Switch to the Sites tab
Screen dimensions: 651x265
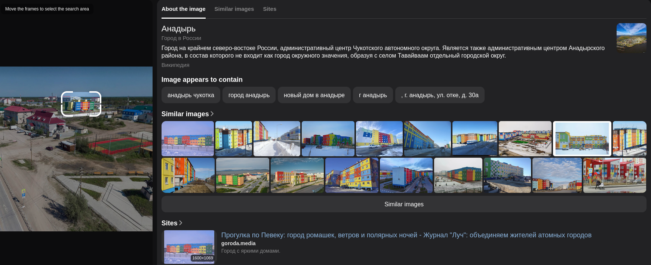[270, 9]
